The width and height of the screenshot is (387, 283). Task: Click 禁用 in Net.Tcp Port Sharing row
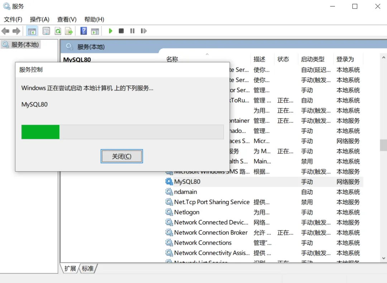307,202
